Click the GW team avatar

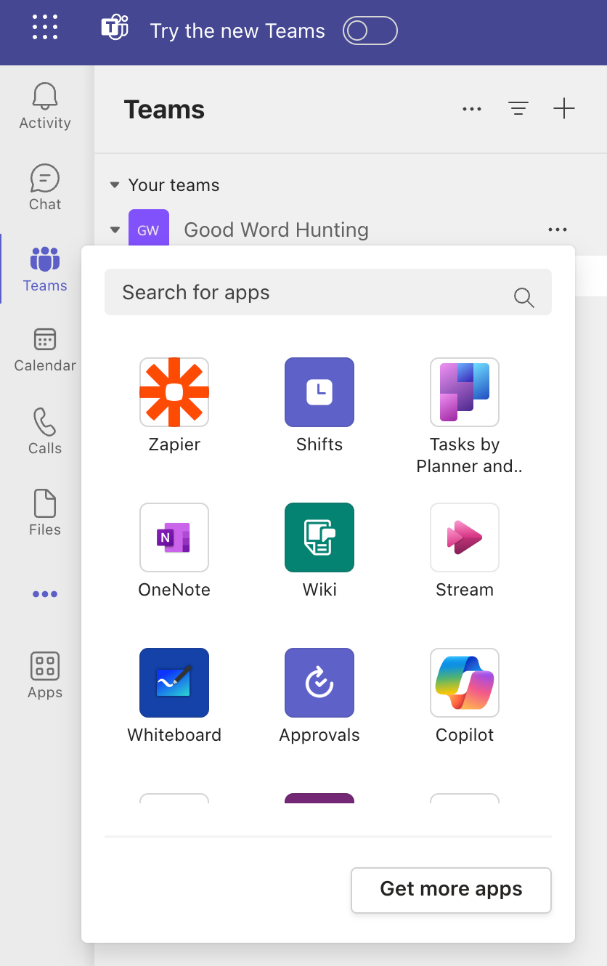click(x=149, y=227)
